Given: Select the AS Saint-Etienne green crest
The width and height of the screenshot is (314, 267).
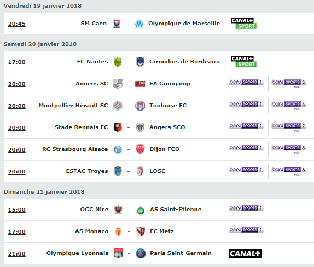Looking at the screenshot, I should pos(141,210).
